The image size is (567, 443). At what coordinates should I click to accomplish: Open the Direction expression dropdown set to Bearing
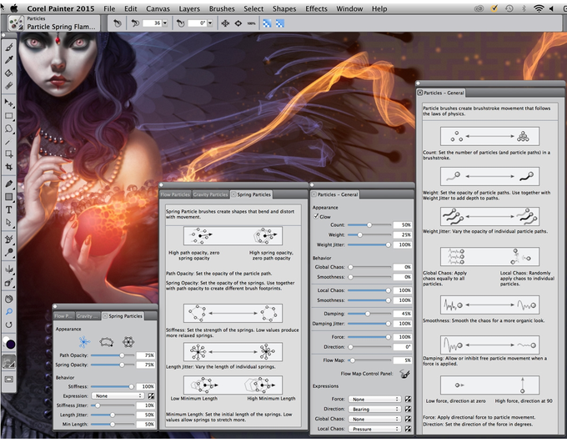coord(374,409)
